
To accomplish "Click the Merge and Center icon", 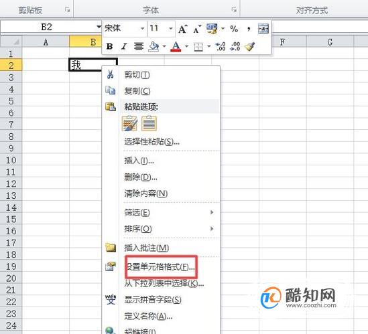I will (x=263, y=29).
